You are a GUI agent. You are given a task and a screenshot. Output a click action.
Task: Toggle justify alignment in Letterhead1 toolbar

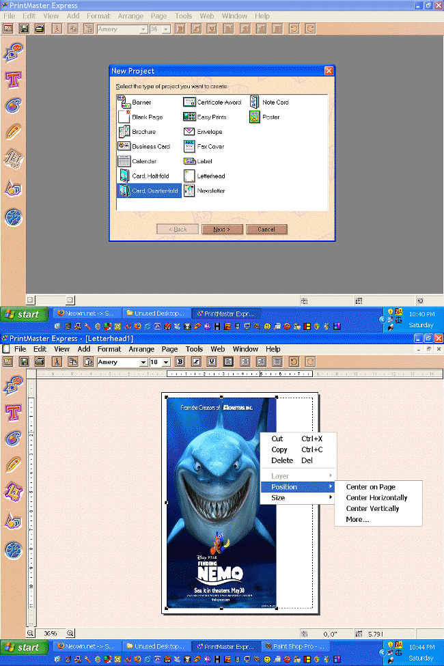point(277,362)
